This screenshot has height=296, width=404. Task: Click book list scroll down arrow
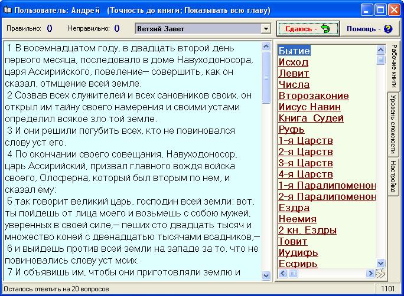click(380, 263)
